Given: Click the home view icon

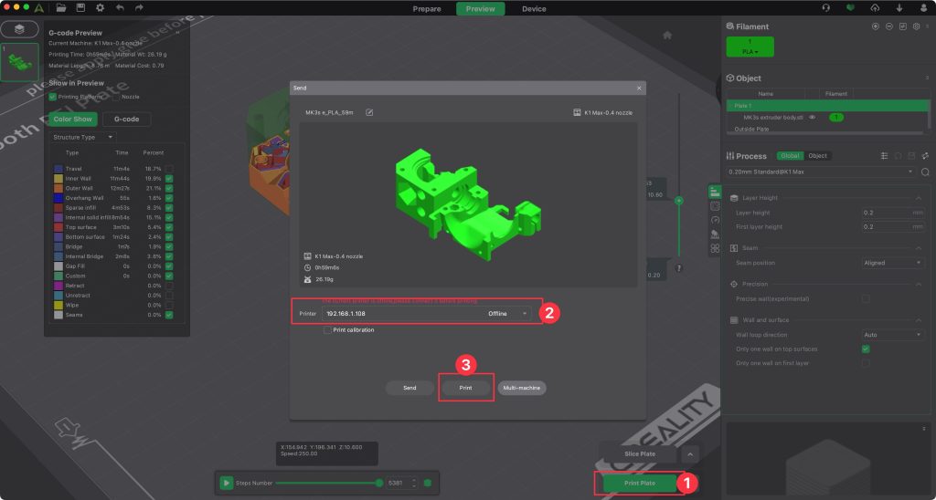Looking at the screenshot, I should 667,35.
